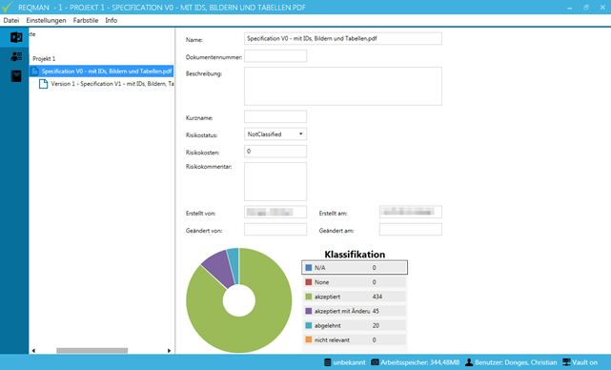The image size is (611, 370).
Task: Click the database icon next to unbekannt
Action: tap(327, 362)
